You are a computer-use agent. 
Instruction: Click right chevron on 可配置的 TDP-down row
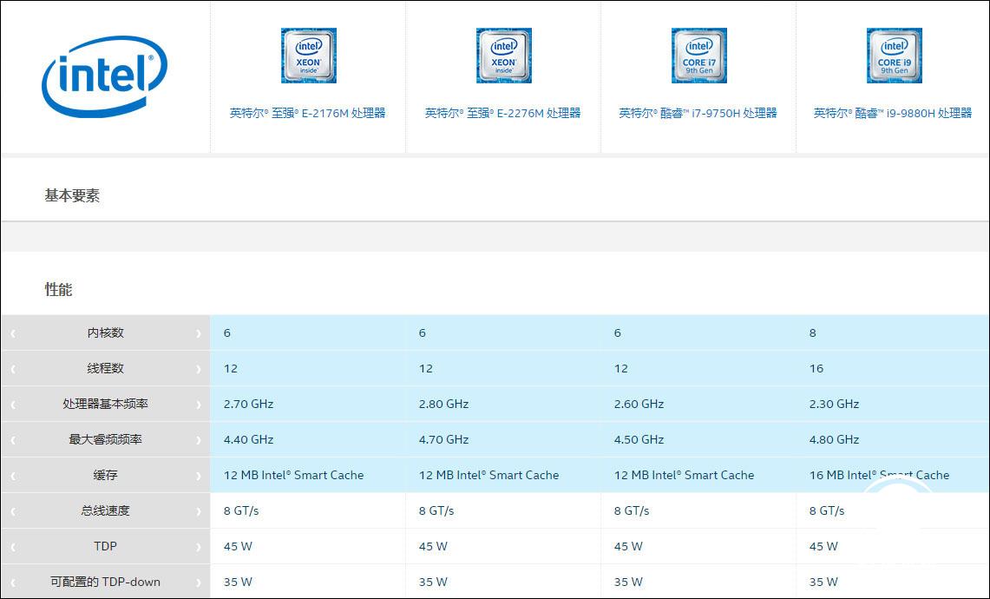coord(199,583)
